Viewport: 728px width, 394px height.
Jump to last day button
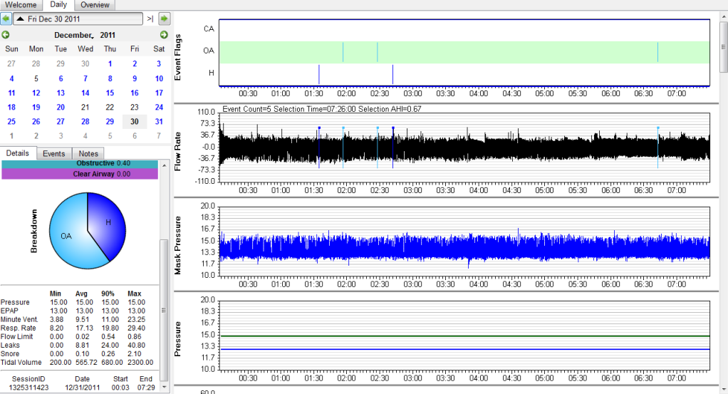(x=150, y=19)
